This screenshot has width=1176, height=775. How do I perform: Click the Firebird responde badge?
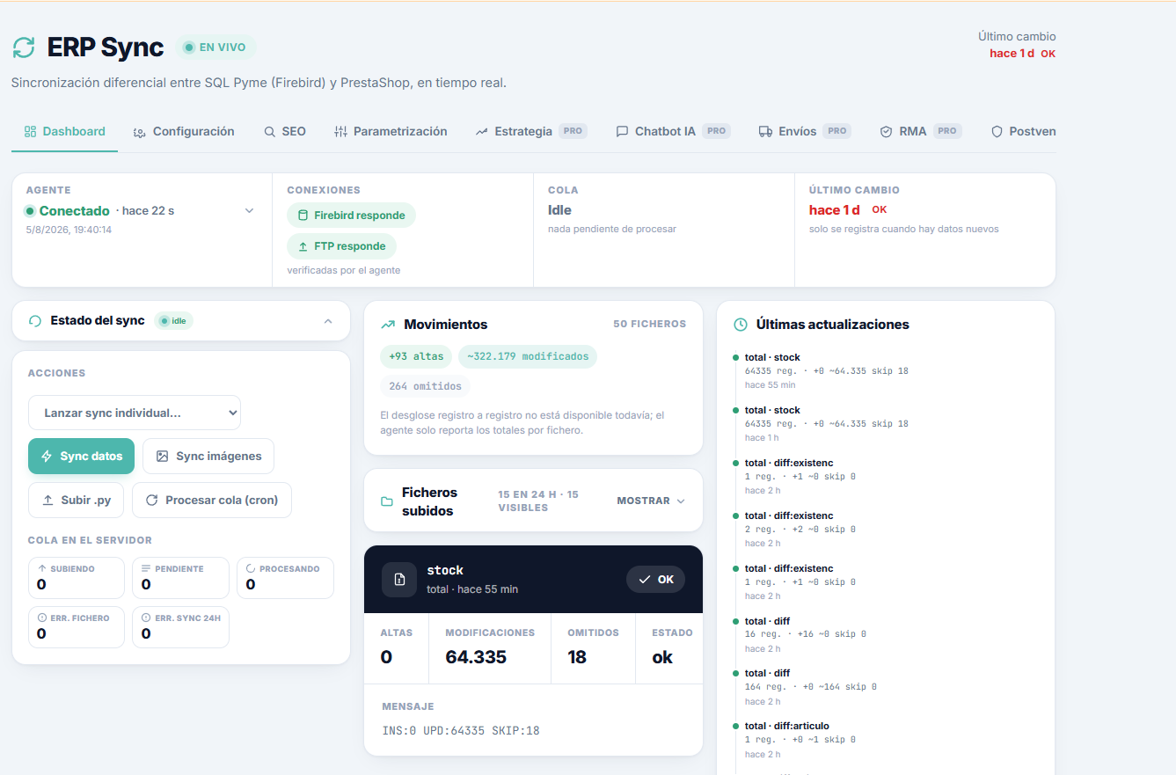[351, 216]
